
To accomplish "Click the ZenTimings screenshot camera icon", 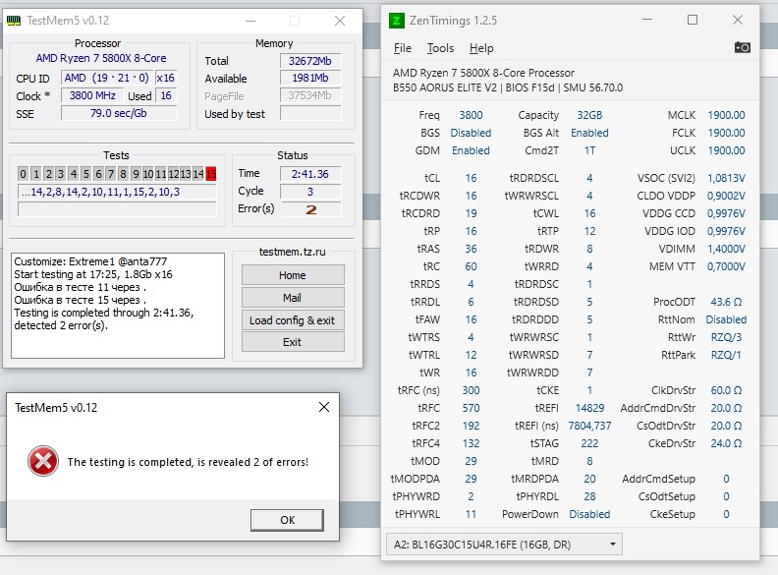I will [742, 47].
